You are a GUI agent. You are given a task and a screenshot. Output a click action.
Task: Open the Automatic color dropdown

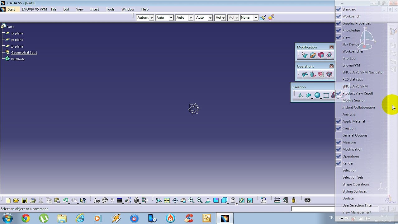[x=152, y=18]
